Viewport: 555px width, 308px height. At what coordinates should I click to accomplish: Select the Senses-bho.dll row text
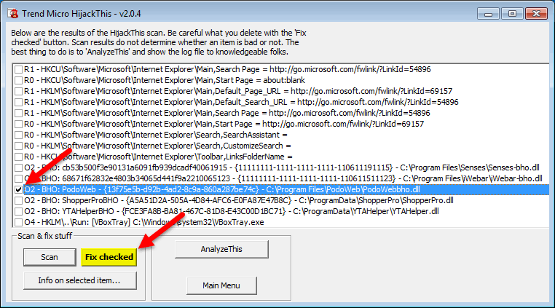[x=282, y=167]
